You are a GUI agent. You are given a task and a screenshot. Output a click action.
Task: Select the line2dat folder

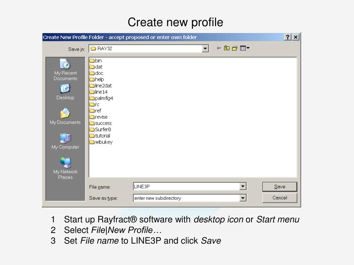(x=101, y=86)
